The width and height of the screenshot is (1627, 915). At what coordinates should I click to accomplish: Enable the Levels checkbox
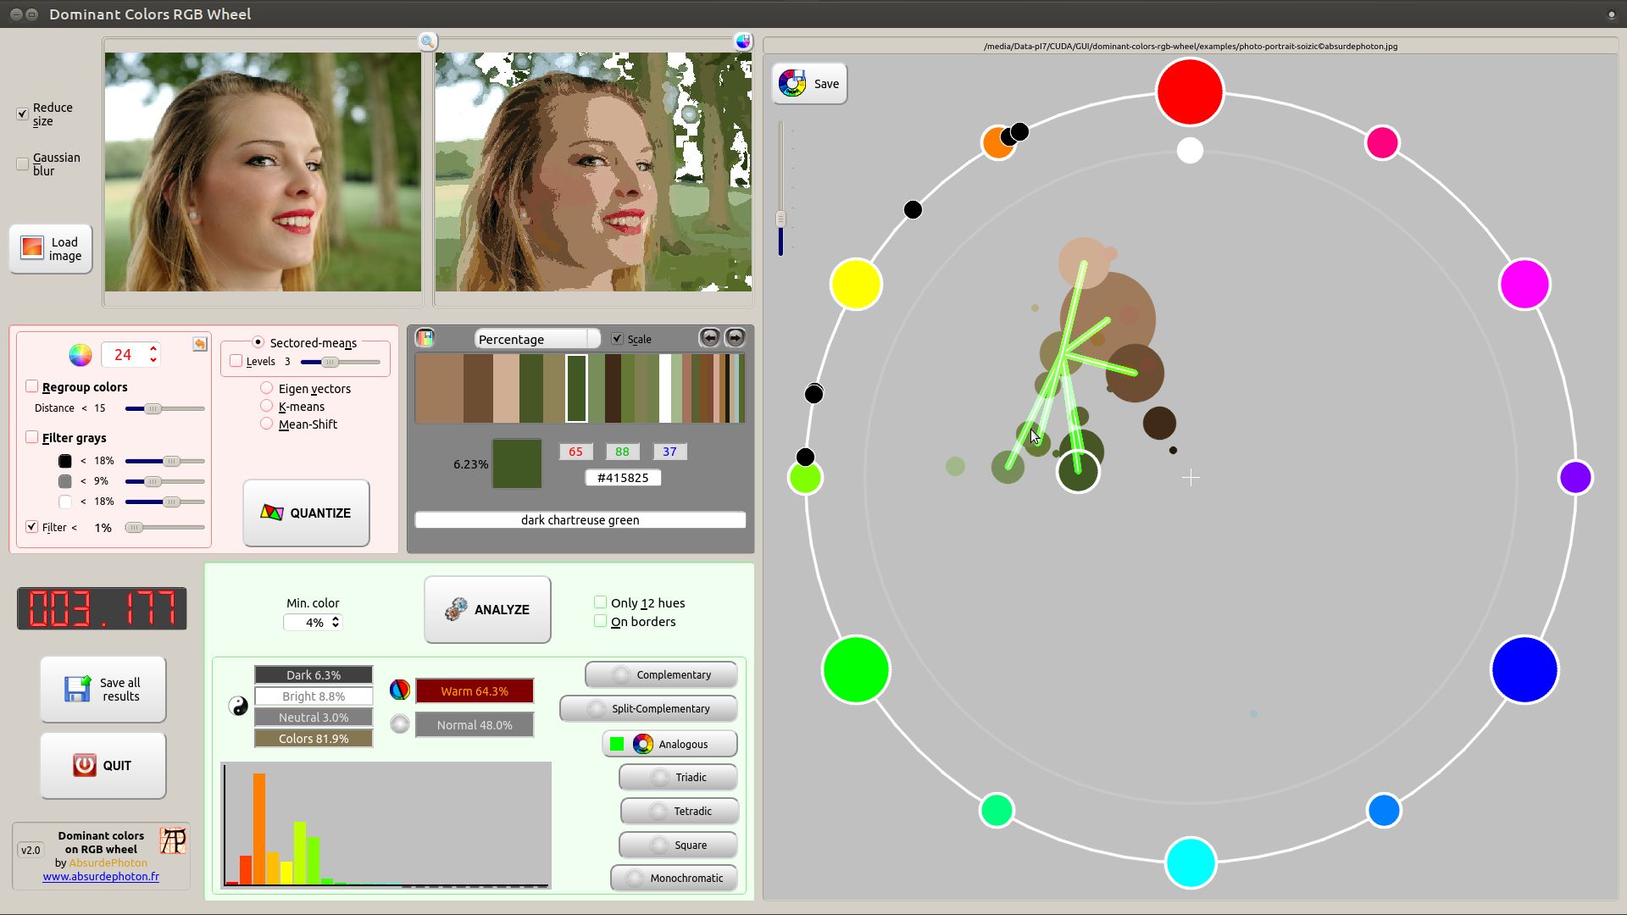click(x=236, y=361)
